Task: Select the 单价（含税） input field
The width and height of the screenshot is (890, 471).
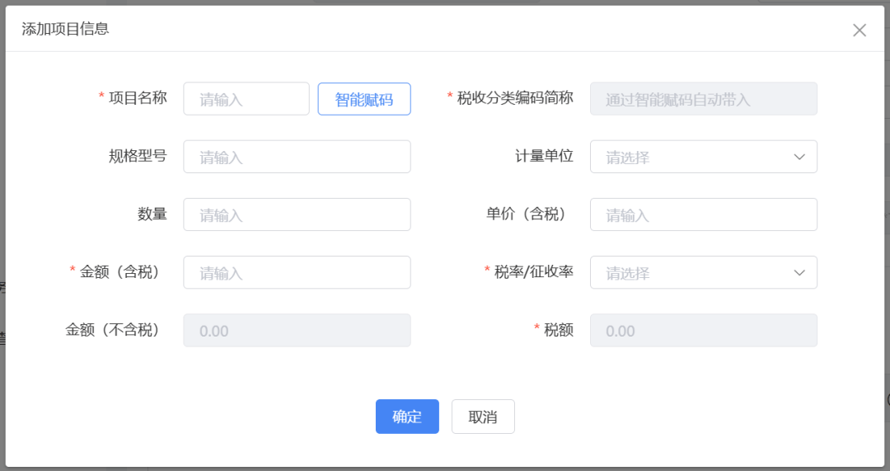Action: 703,214
